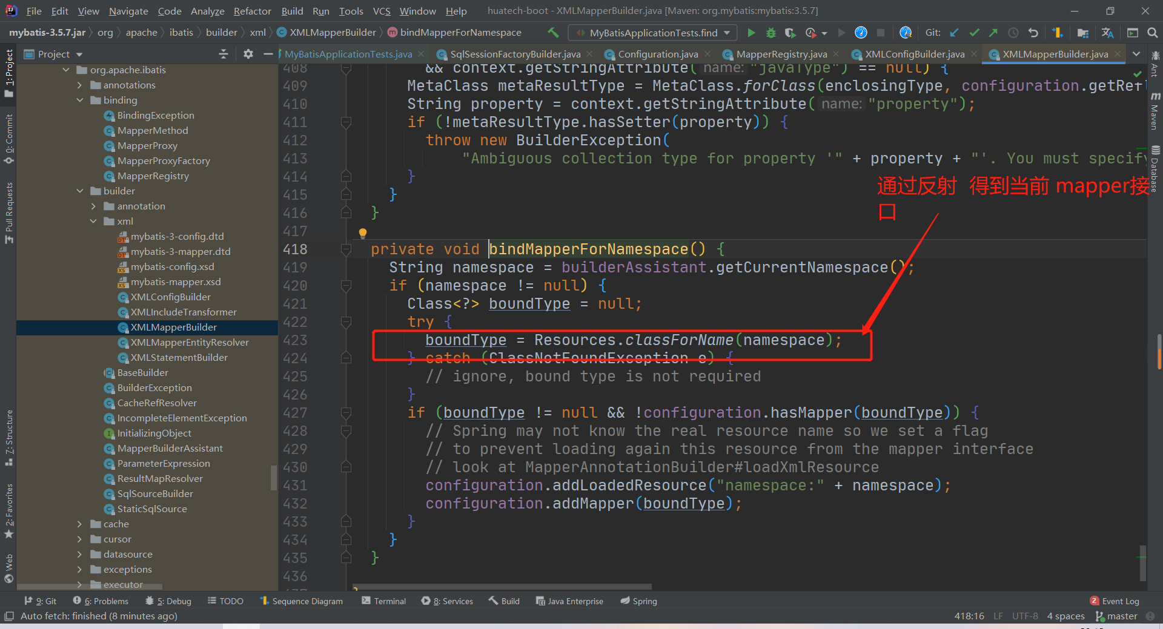Screen dimensions: 1163x629
Task: Click the editor horizontal scrollbar thumb
Action: pos(503,587)
